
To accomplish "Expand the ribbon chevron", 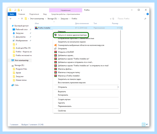I will tap(144, 14).
